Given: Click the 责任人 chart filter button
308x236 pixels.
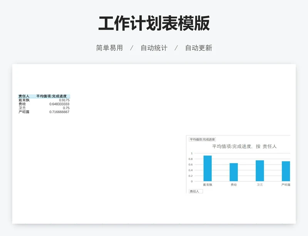Looking at the screenshot, I should (x=196, y=191).
